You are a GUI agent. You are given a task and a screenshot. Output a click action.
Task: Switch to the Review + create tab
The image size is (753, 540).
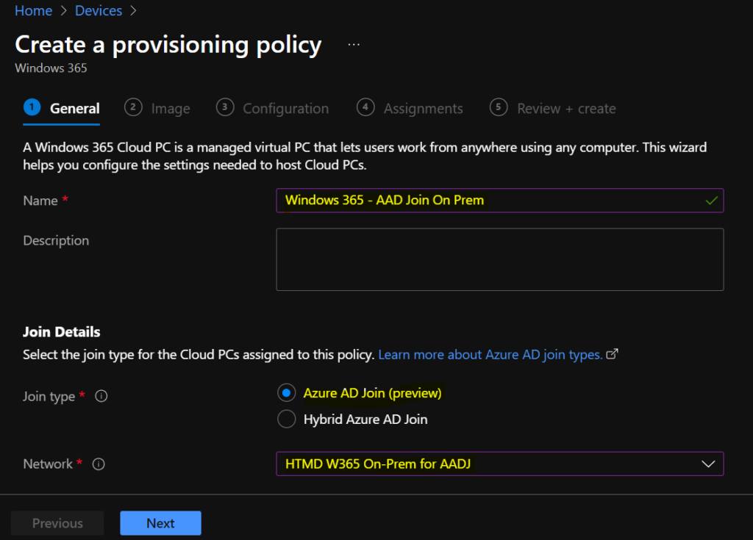click(566, 109)
